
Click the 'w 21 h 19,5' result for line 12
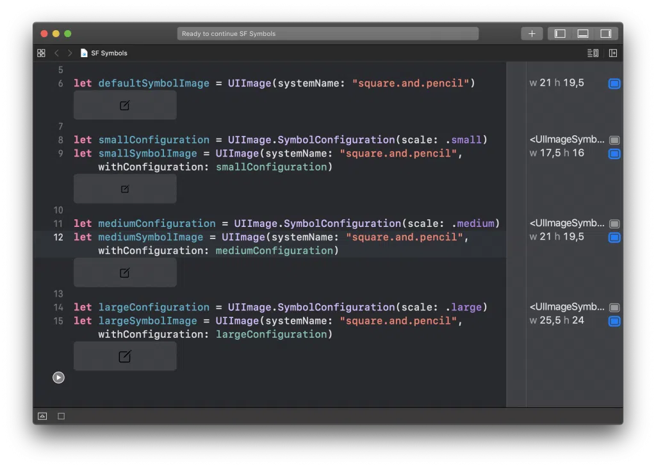[557, 237]
